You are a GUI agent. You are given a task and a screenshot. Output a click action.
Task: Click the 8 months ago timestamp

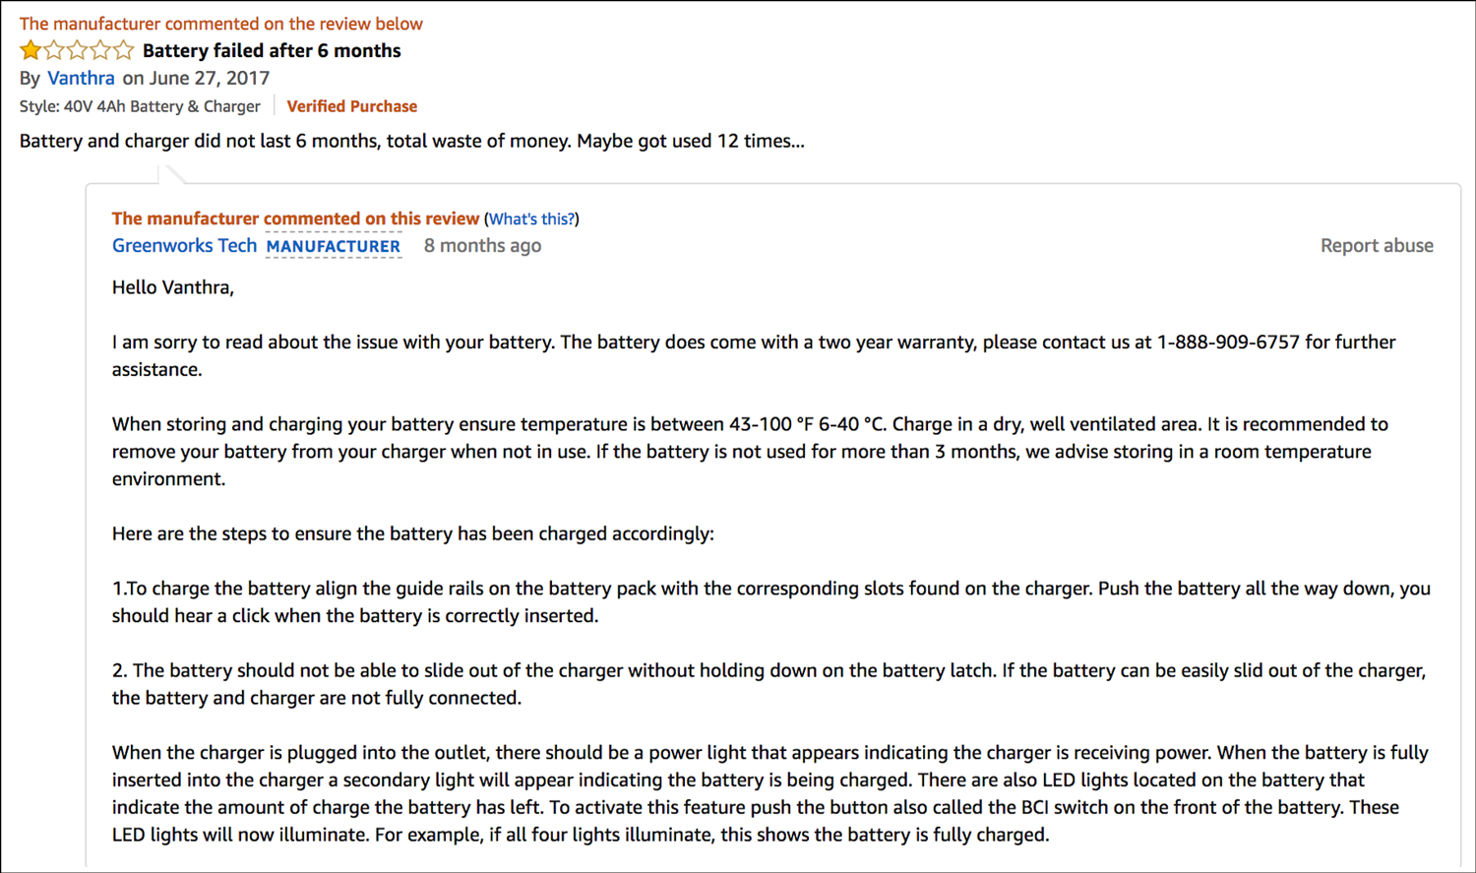point(482,245)
